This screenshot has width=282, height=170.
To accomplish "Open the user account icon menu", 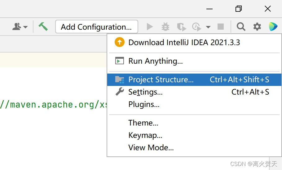I will (x=17, y=27).
